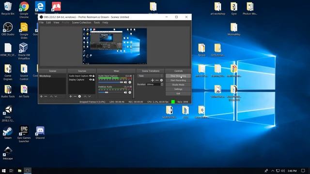This screenshot has width=310, height=174.
Task: Open the Game Engines folder
Action: [8, 72]
